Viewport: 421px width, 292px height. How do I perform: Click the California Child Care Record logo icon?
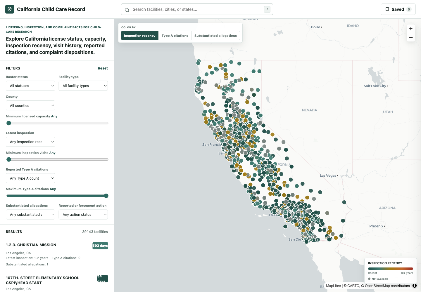click(x=10, y=9)
